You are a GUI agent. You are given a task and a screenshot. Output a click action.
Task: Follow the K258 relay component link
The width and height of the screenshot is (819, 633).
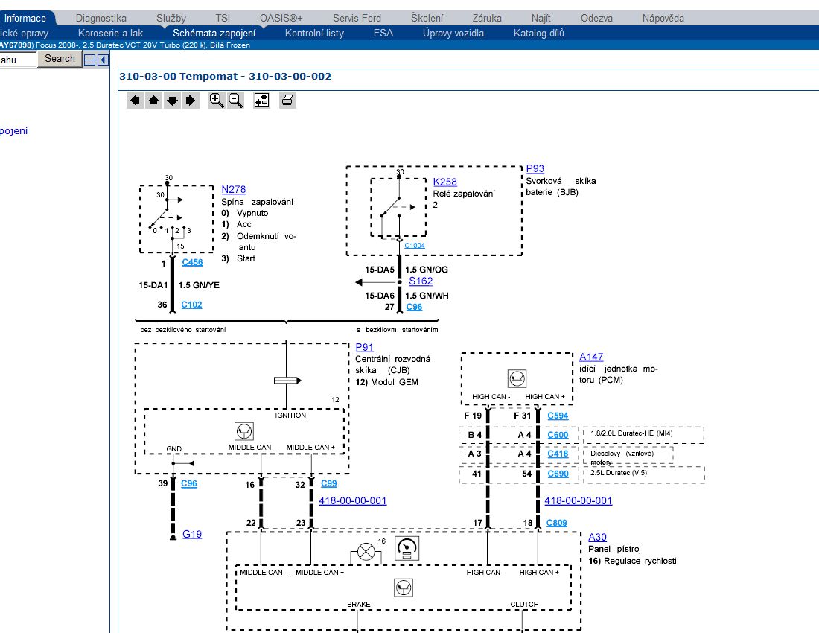coord(445,182)
